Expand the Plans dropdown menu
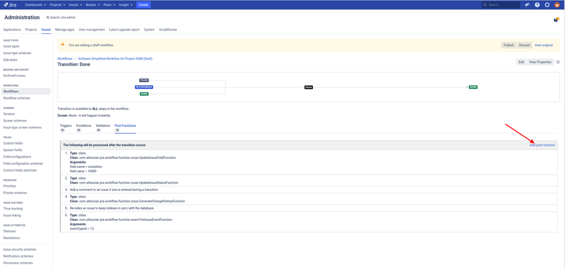 110,5
